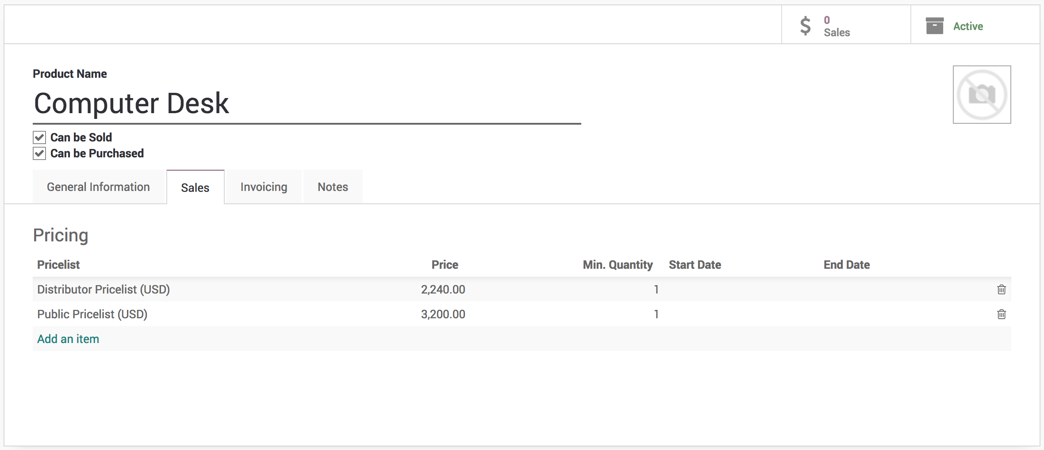Click the dollar sign Sales icon
This screenshot has width=1044, height=450.
[806, 26]
